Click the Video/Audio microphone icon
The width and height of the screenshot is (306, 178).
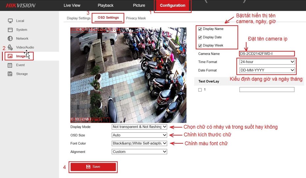click(10, 47)
